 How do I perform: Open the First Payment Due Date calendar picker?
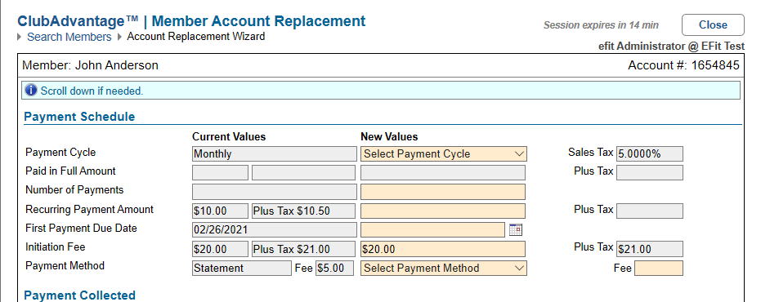tap(516, 230)
